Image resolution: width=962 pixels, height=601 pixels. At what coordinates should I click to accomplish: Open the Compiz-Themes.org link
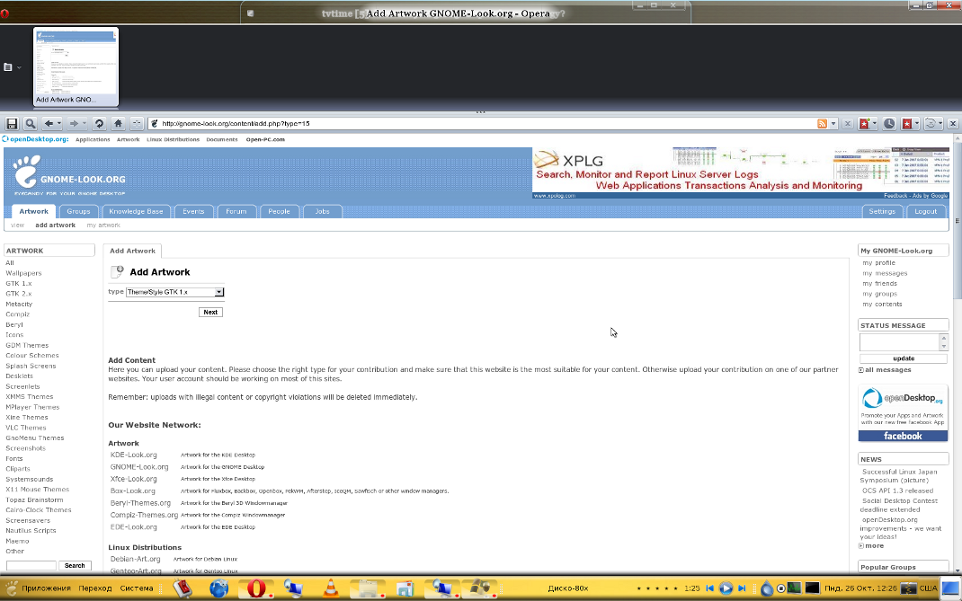click(x=144, y=515)
